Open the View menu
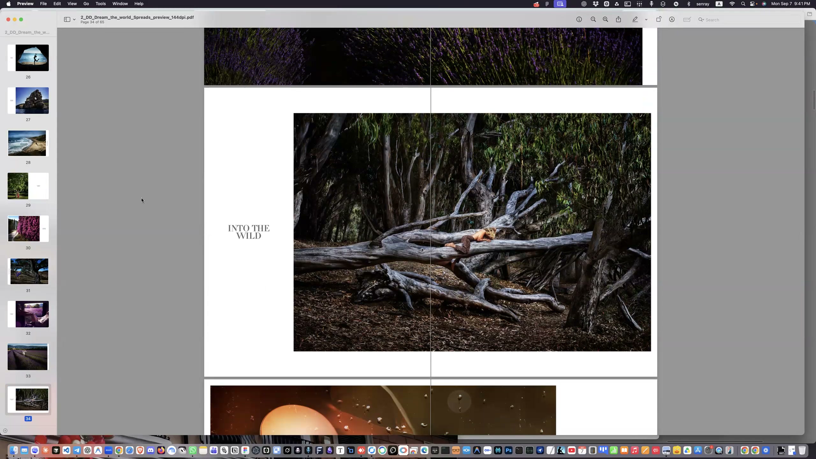Viewport: 816px width, 459px height. [72, 4]
